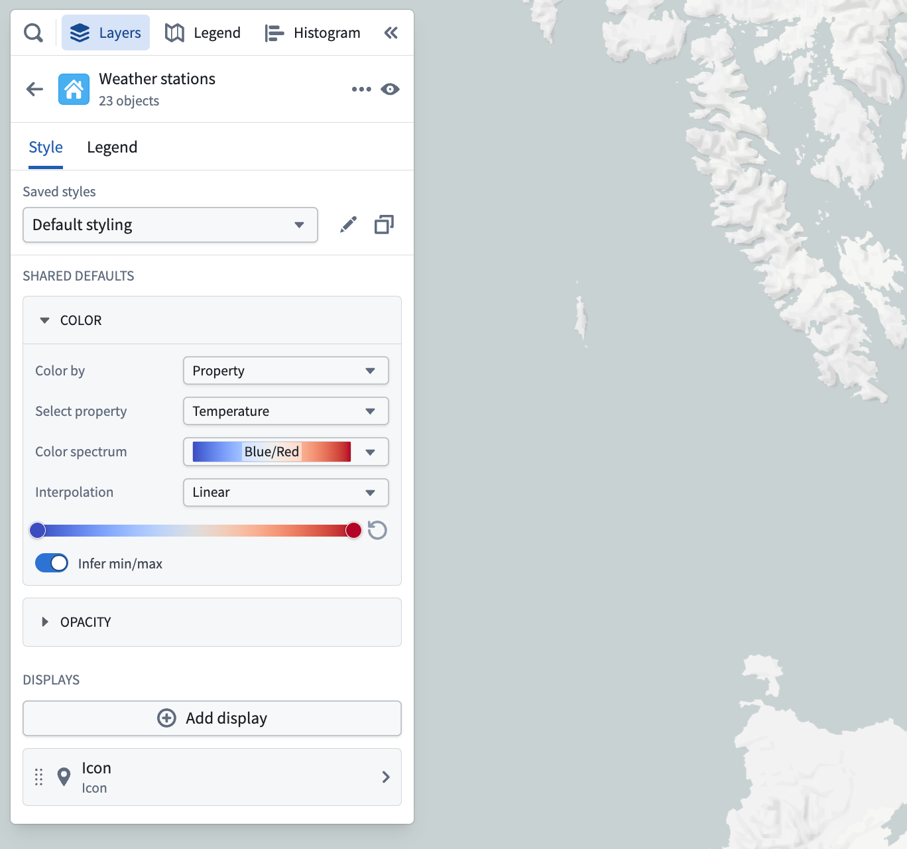The image size is (907, 849).
Task: Go back with the left arrow
Action: click(34, 89)
